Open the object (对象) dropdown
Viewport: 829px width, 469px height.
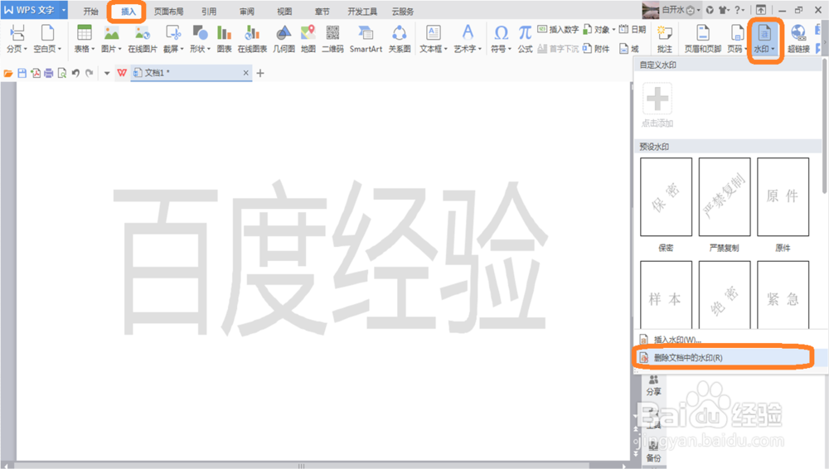[599, 30]
